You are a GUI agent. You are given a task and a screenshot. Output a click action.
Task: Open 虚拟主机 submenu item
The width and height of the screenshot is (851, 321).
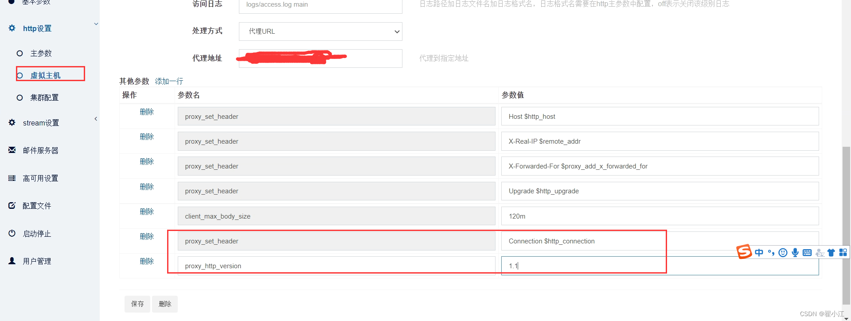(45, 75)
